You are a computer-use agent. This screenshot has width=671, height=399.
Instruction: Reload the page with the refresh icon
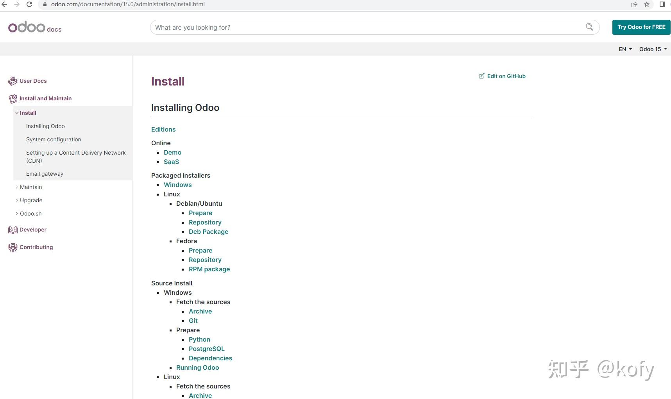click(29, 5)
